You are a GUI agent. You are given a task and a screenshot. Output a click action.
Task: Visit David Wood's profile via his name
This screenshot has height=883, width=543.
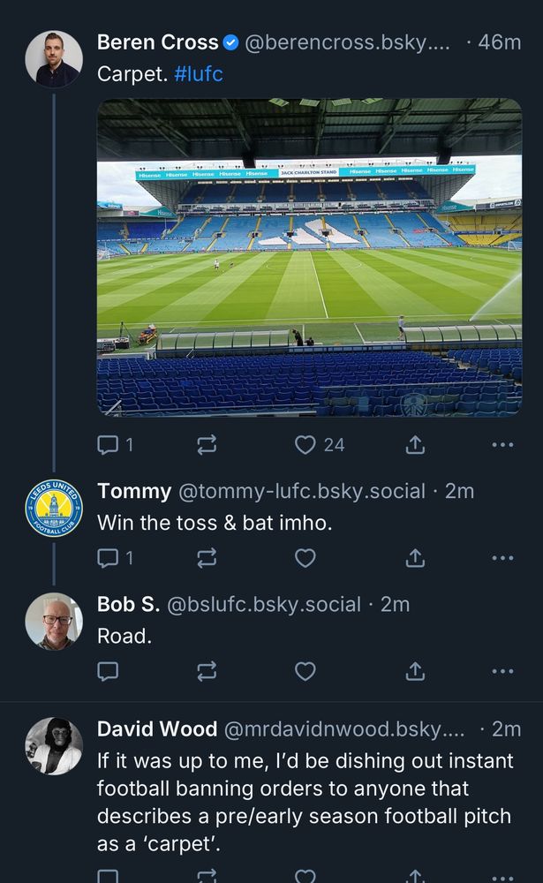tap(157, 728)
